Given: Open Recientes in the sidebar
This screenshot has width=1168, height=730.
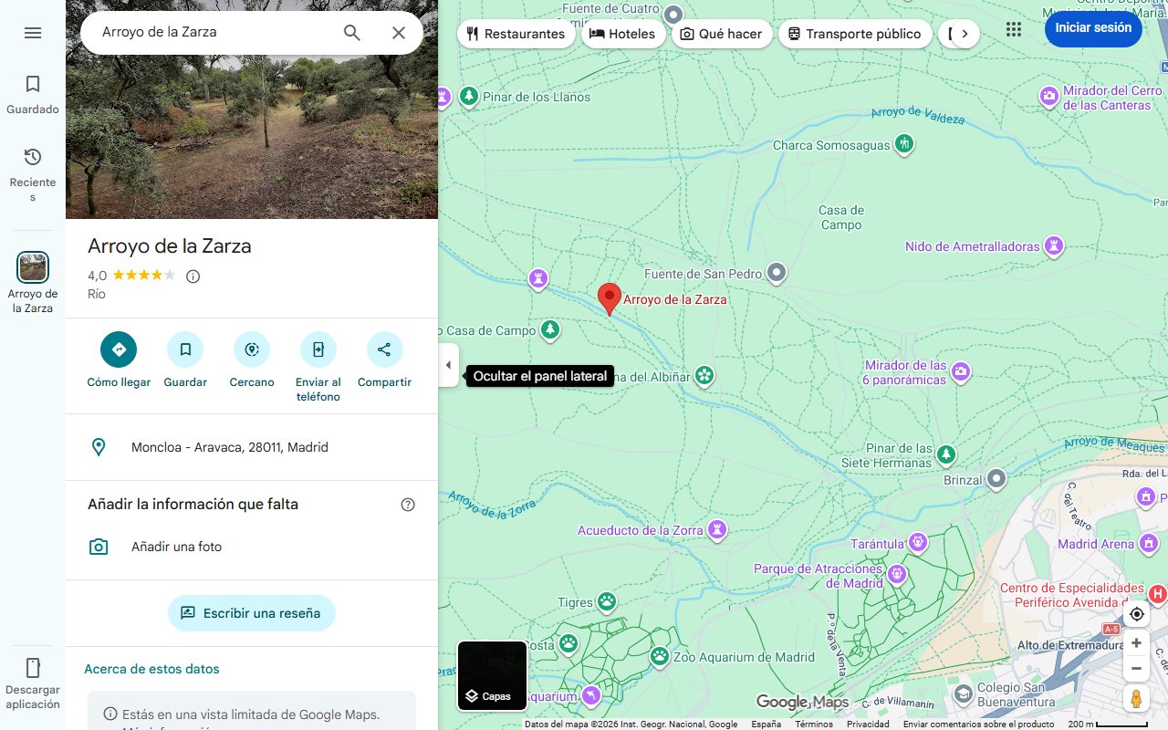Looking at the screenshot, I should [x=33, y=167].
